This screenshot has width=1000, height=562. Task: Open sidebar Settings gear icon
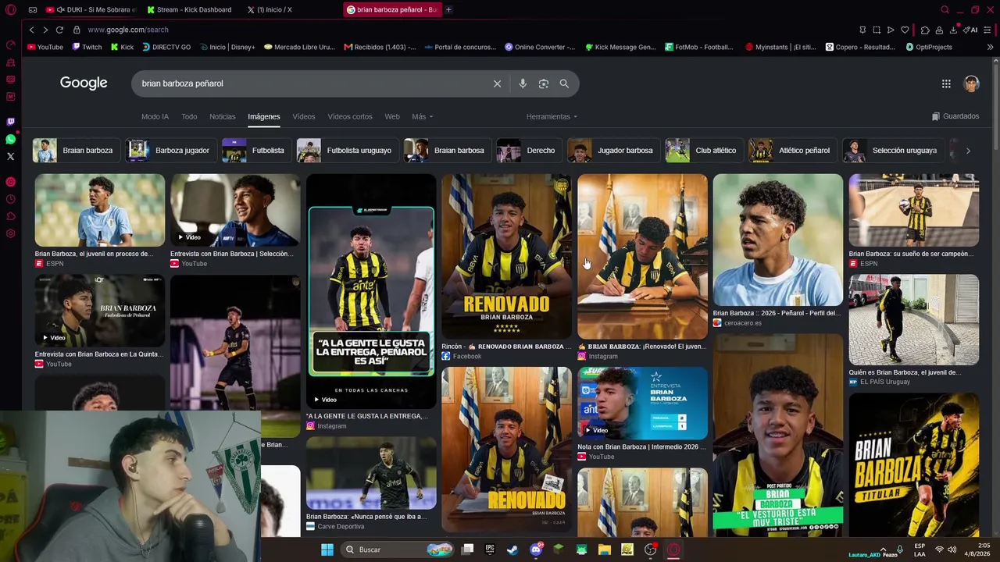pyautogui.click(x=10, y=233)
